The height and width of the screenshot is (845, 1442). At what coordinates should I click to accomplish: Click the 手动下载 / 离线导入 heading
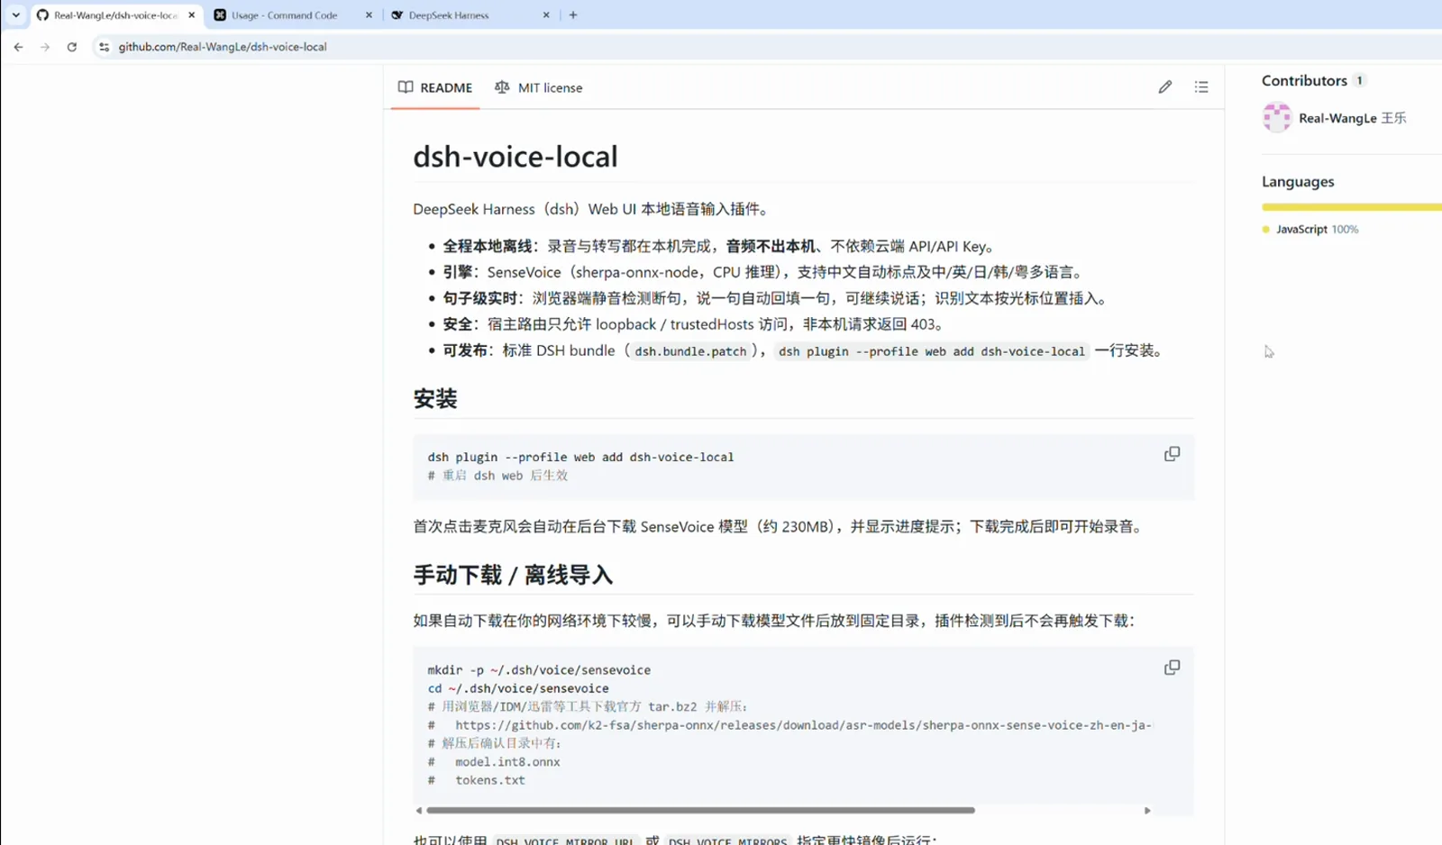pos(513,576)
